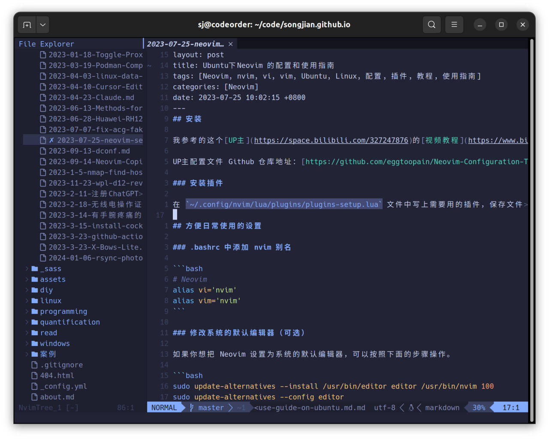Open the terminal hamburger menu icon
The width and height of the screenshot is (549, 439).
click(454, 24)
